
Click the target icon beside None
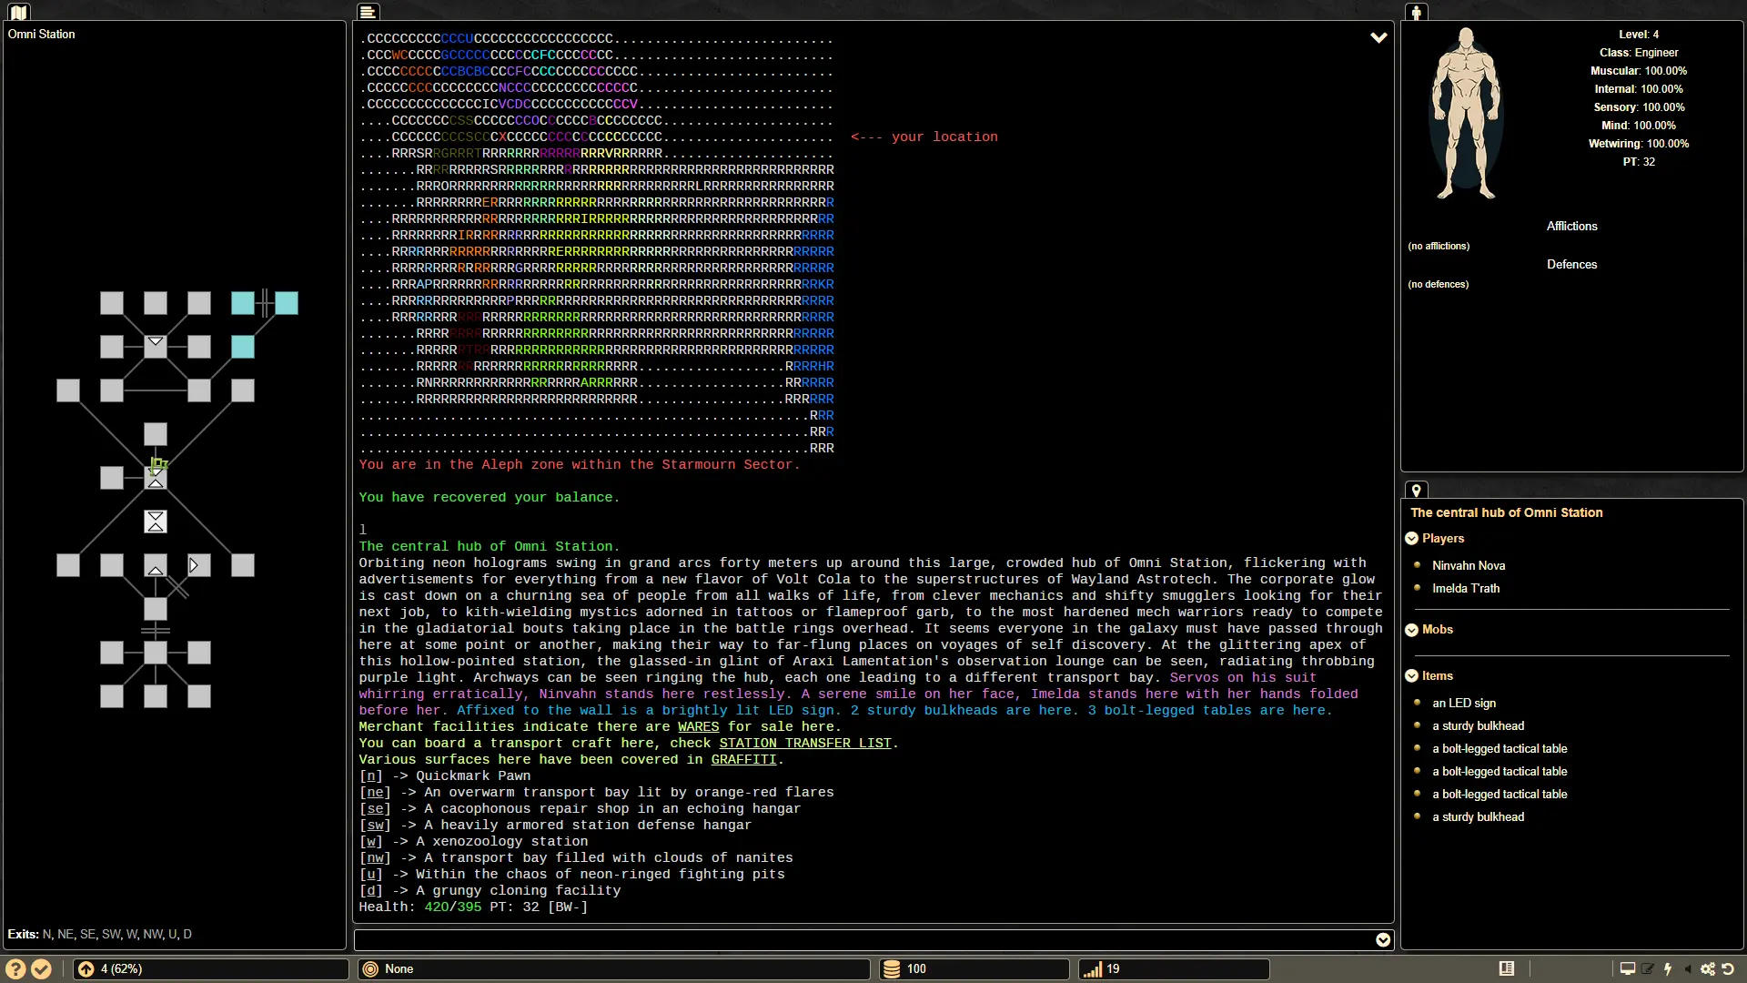(x=370, y=969)
